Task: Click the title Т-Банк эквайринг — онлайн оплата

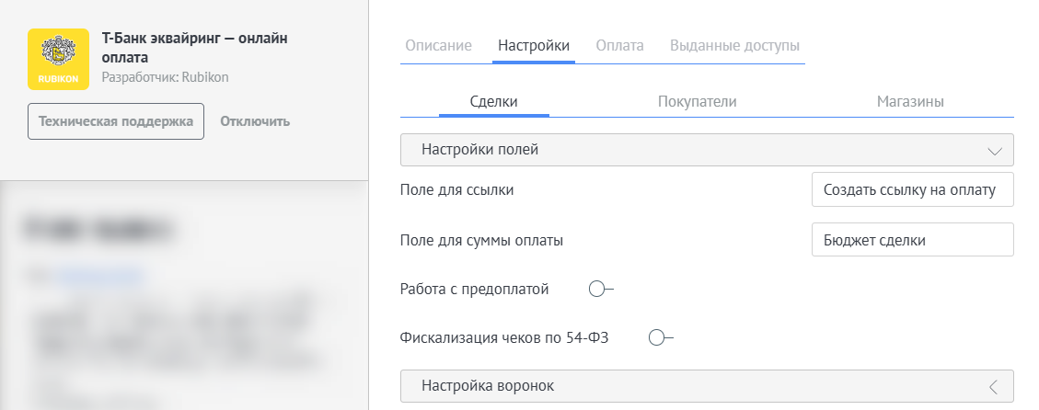Action: coord(195,48)
